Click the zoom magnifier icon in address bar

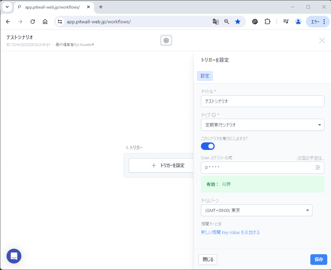pyautogui.click(x=227, y=22)
